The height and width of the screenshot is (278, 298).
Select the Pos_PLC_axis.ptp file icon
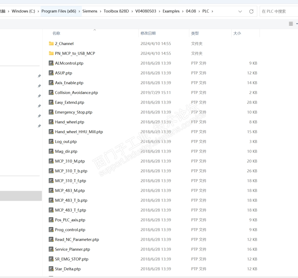click(x=51, y=220)
